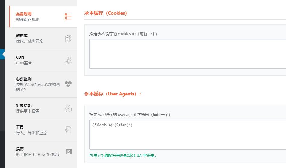Click the database stack icon beside 数据库
This screenshot has width=286, height=168.
(68, 39)
